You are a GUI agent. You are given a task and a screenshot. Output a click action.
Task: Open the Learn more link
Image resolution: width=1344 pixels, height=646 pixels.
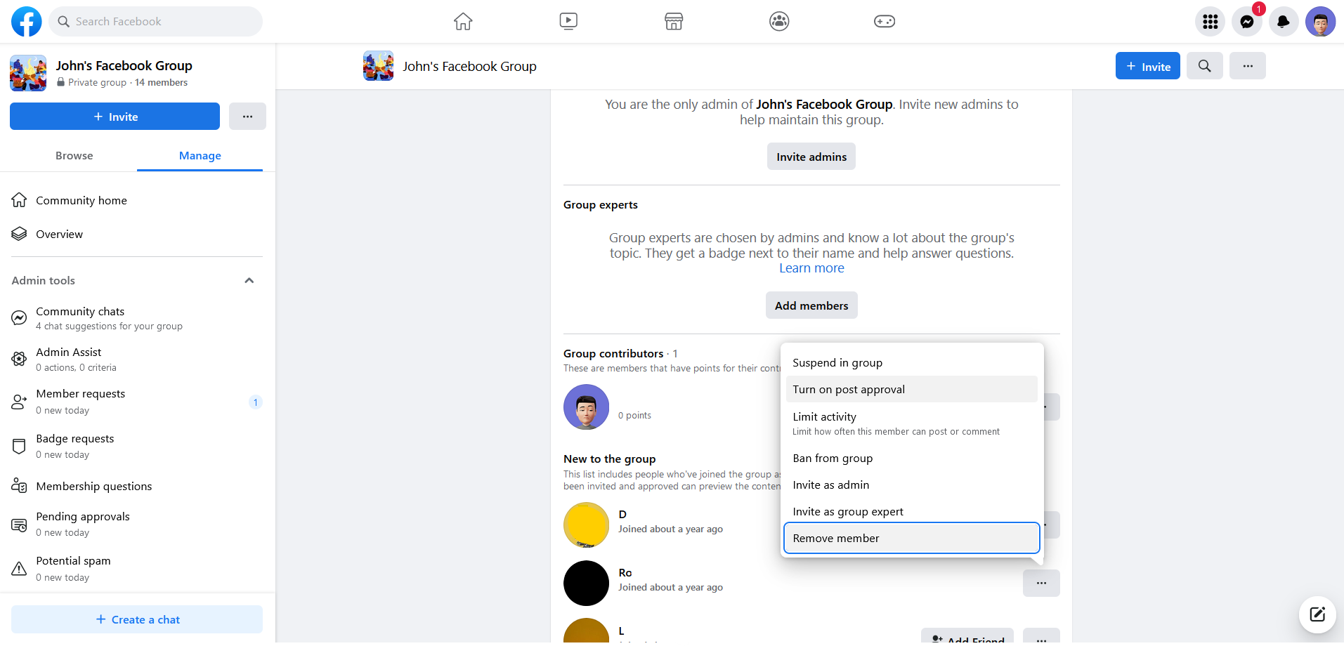(x=811, y=268)
